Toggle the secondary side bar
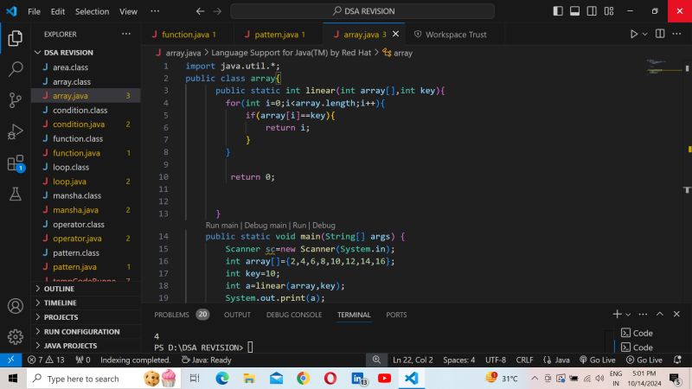Viewport: 692px width, 389px height. click(592, 11)
